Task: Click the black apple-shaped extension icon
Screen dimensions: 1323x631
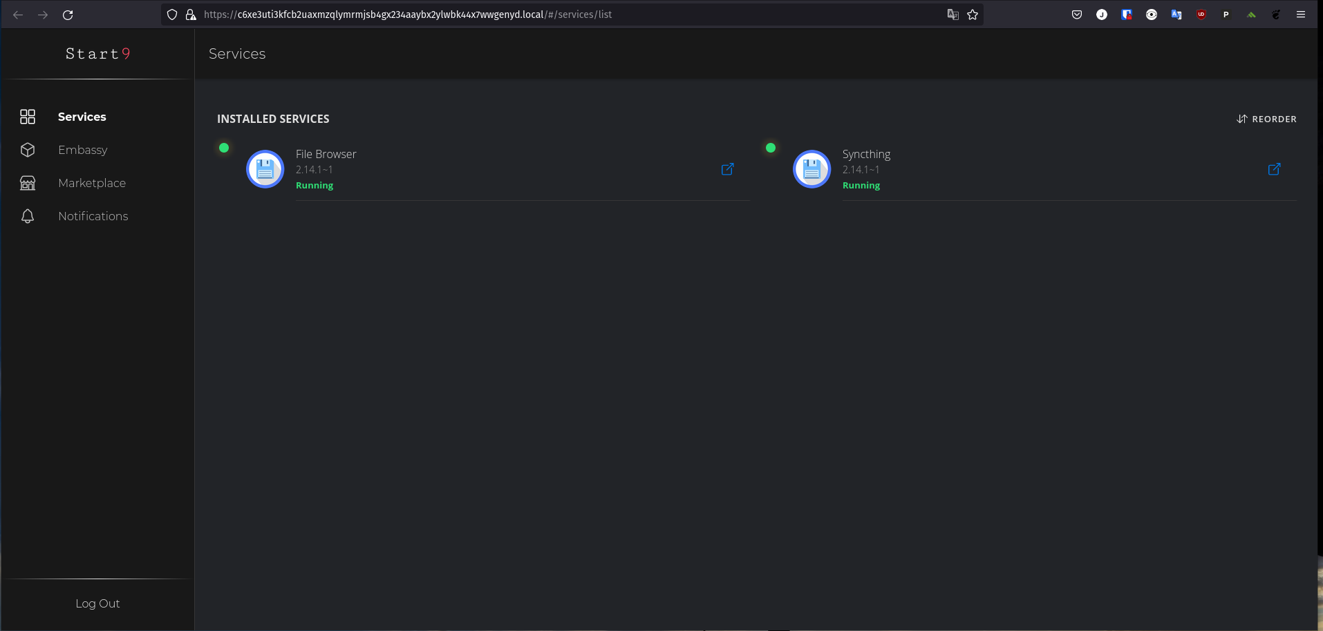Action: point(1276,14)
